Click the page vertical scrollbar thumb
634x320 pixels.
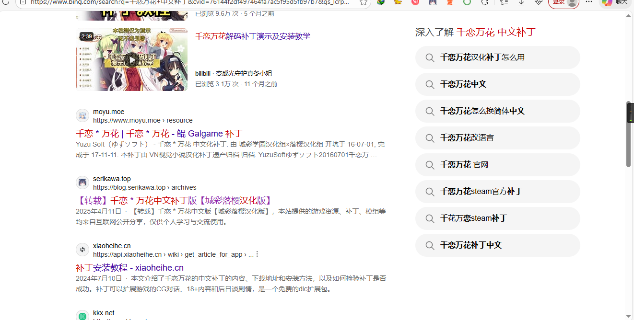[628, 134]
